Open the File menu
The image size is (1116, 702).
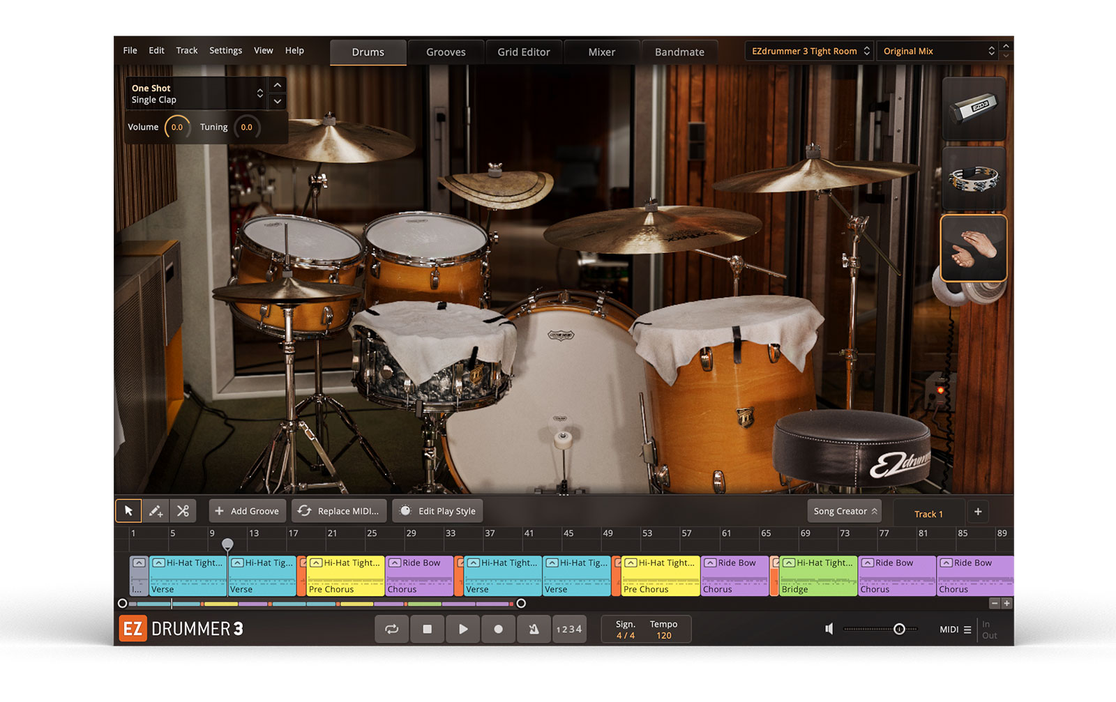click(x=130, y=50)
